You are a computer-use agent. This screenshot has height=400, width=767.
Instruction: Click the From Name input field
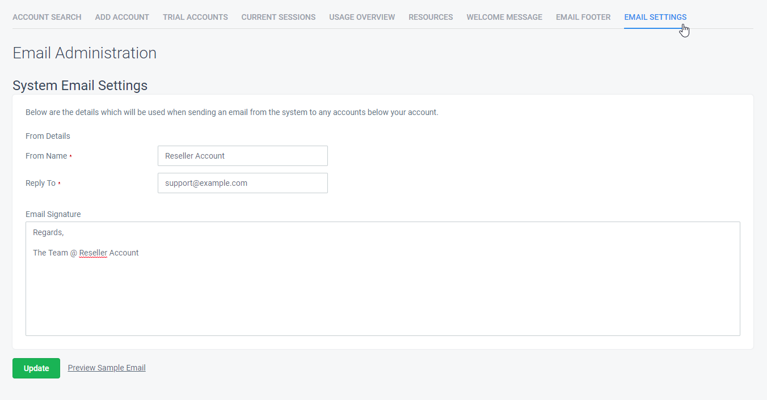[243, 156]
